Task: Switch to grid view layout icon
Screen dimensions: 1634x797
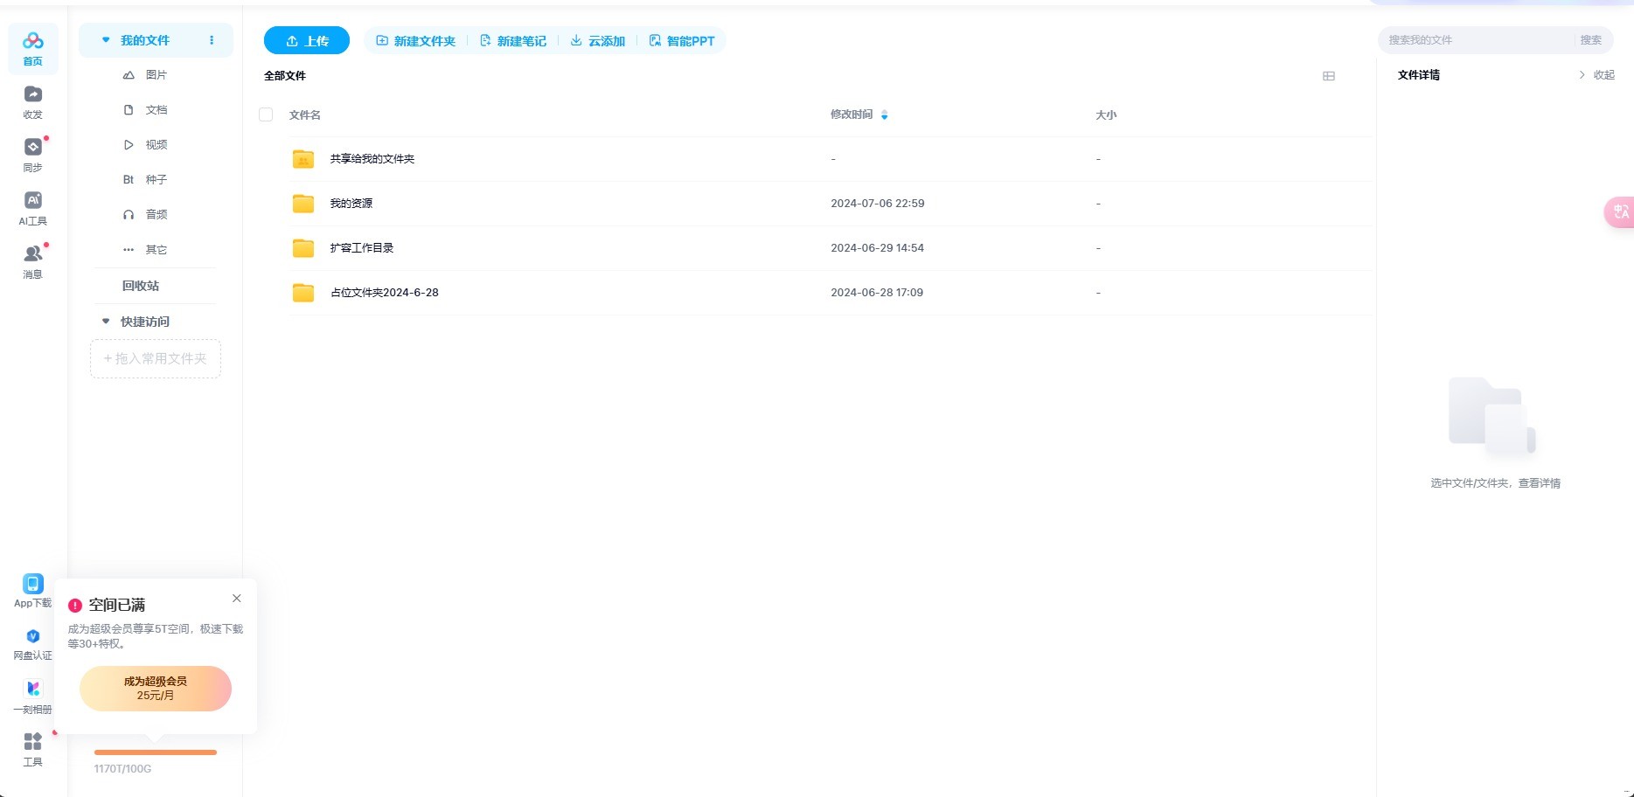Action: [x=1328, y=76]
